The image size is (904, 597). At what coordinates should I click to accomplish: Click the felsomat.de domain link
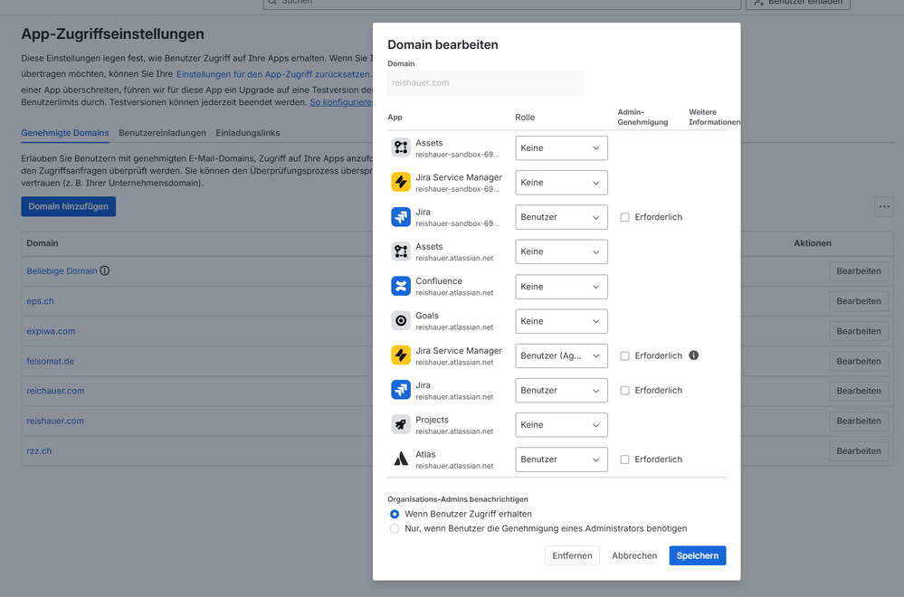[50, 361]
